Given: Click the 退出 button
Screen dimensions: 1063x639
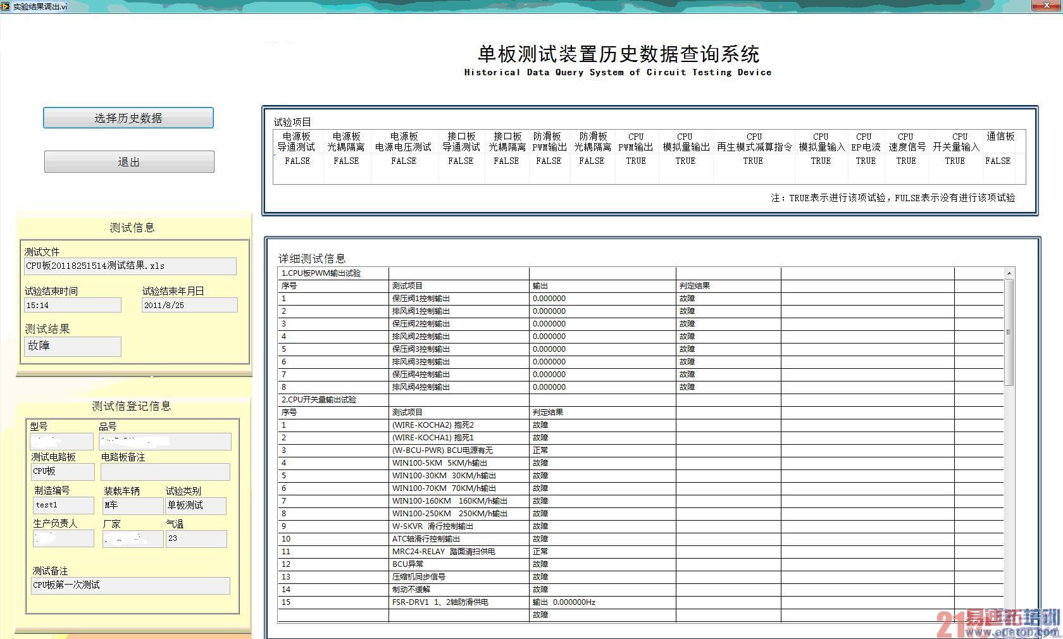Looking at the screenshot, I should click(129, 162).
